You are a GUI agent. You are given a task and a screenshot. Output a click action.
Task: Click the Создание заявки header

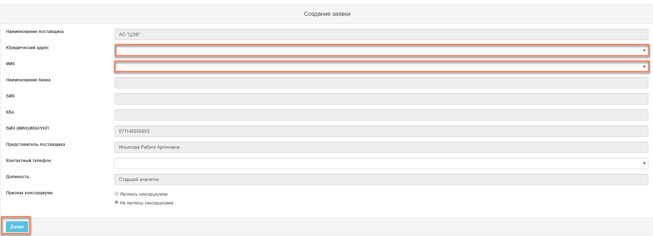(327, 14)
